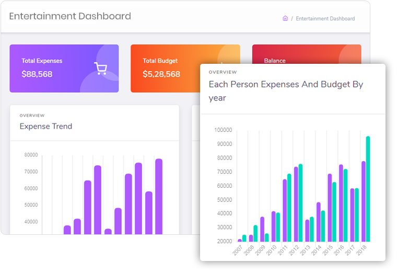Click the green 2016 bar in the overview chart
Screen dimensions: 397x272
(x=345, y=206)
